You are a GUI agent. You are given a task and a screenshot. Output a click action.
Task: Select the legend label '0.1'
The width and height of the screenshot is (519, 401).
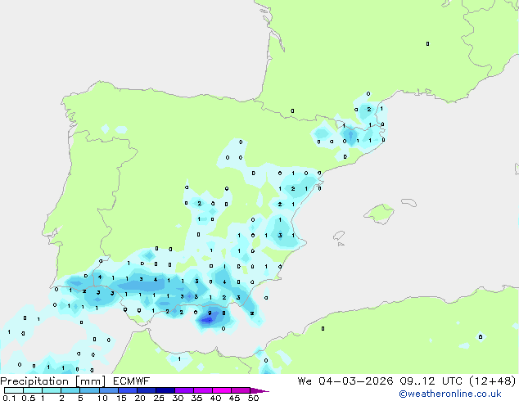click(9, 398)
